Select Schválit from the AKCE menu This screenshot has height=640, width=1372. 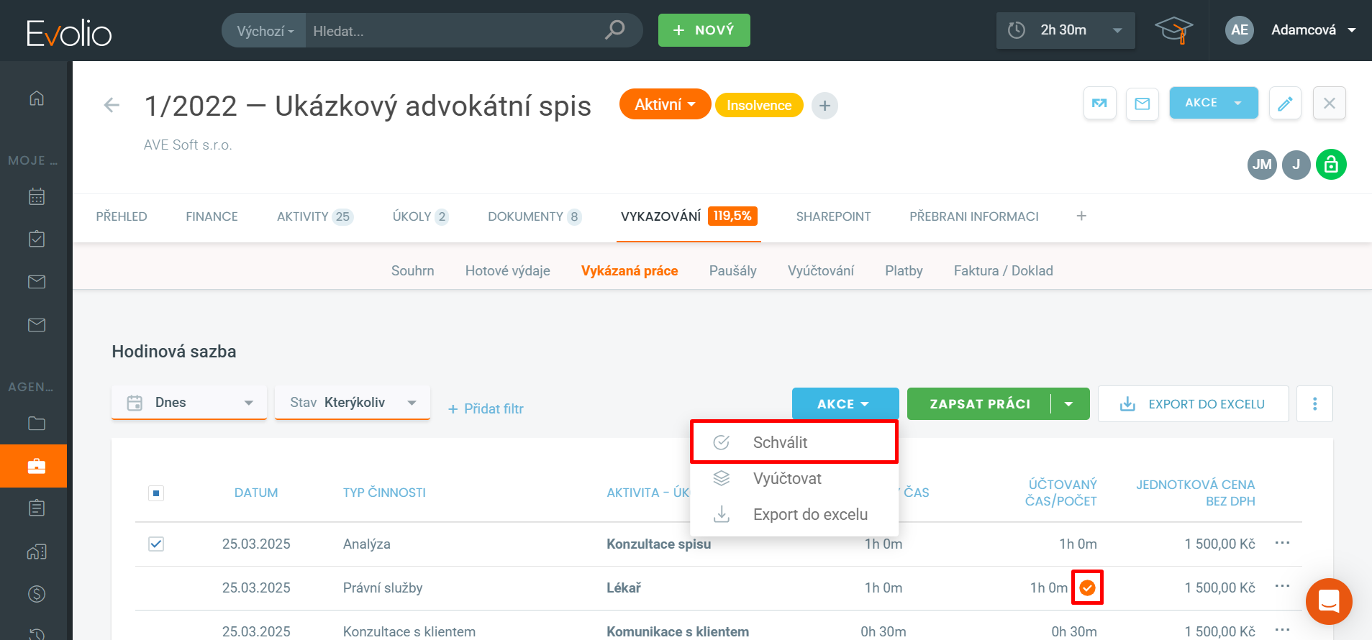click(x=780, y=442)
